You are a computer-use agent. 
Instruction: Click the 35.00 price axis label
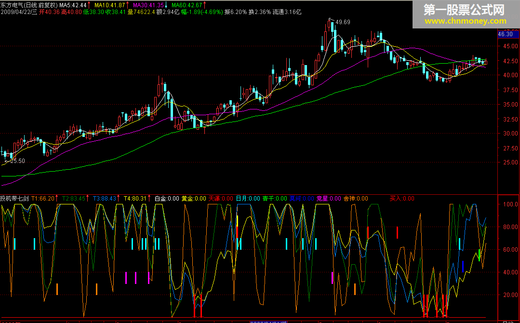coord(511,105)
